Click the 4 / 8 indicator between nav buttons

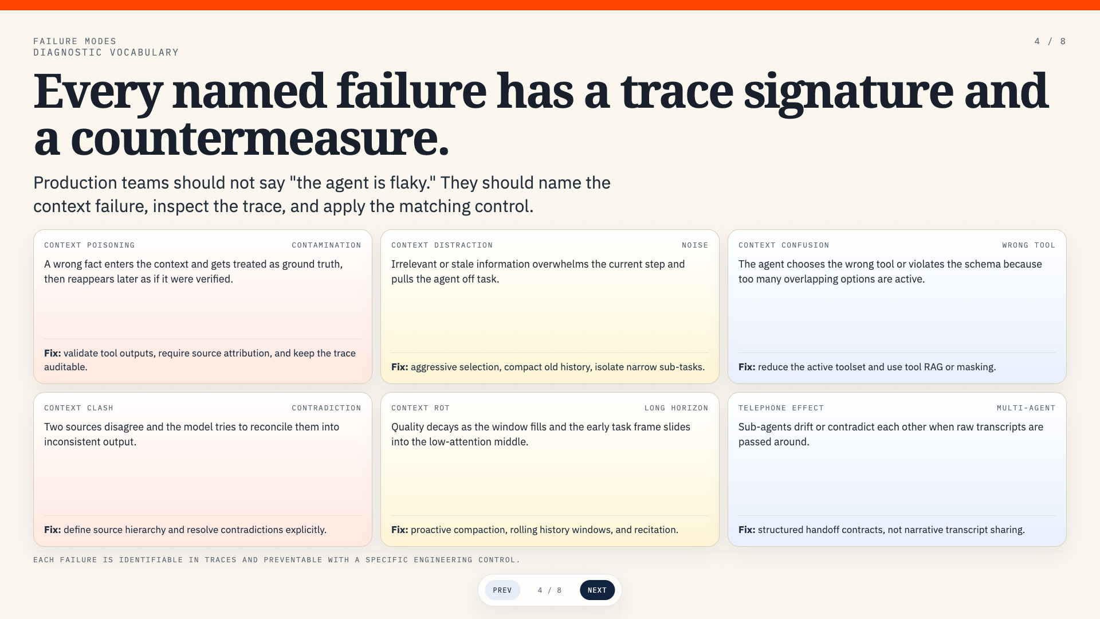550,590
